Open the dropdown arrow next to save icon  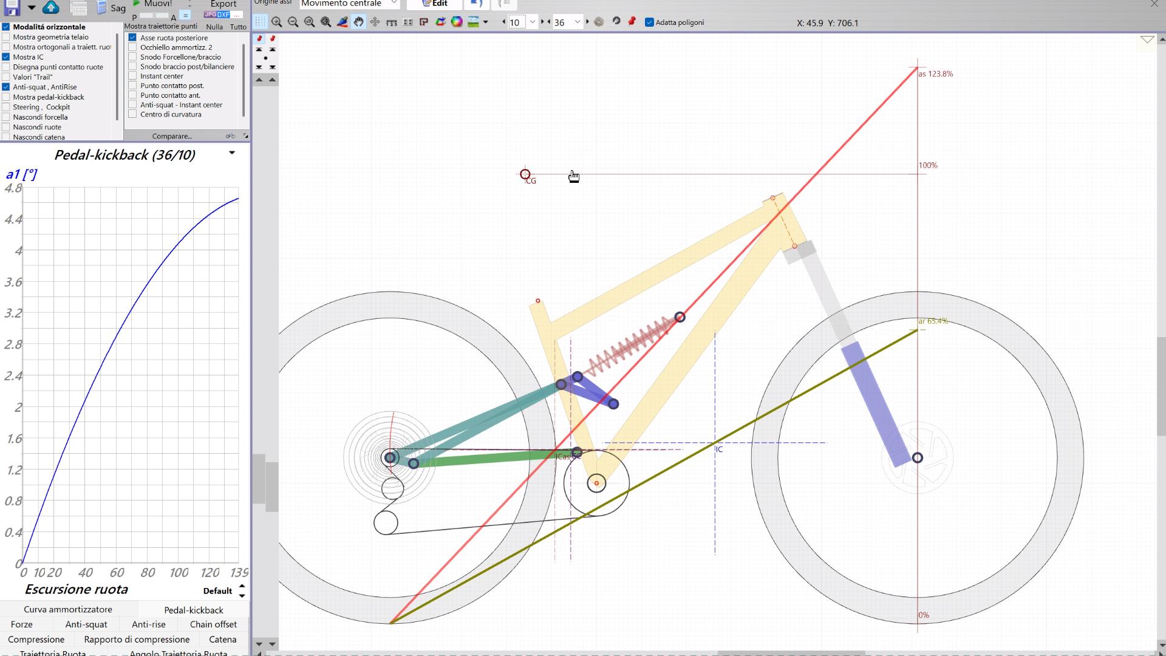tap(32, 8)
